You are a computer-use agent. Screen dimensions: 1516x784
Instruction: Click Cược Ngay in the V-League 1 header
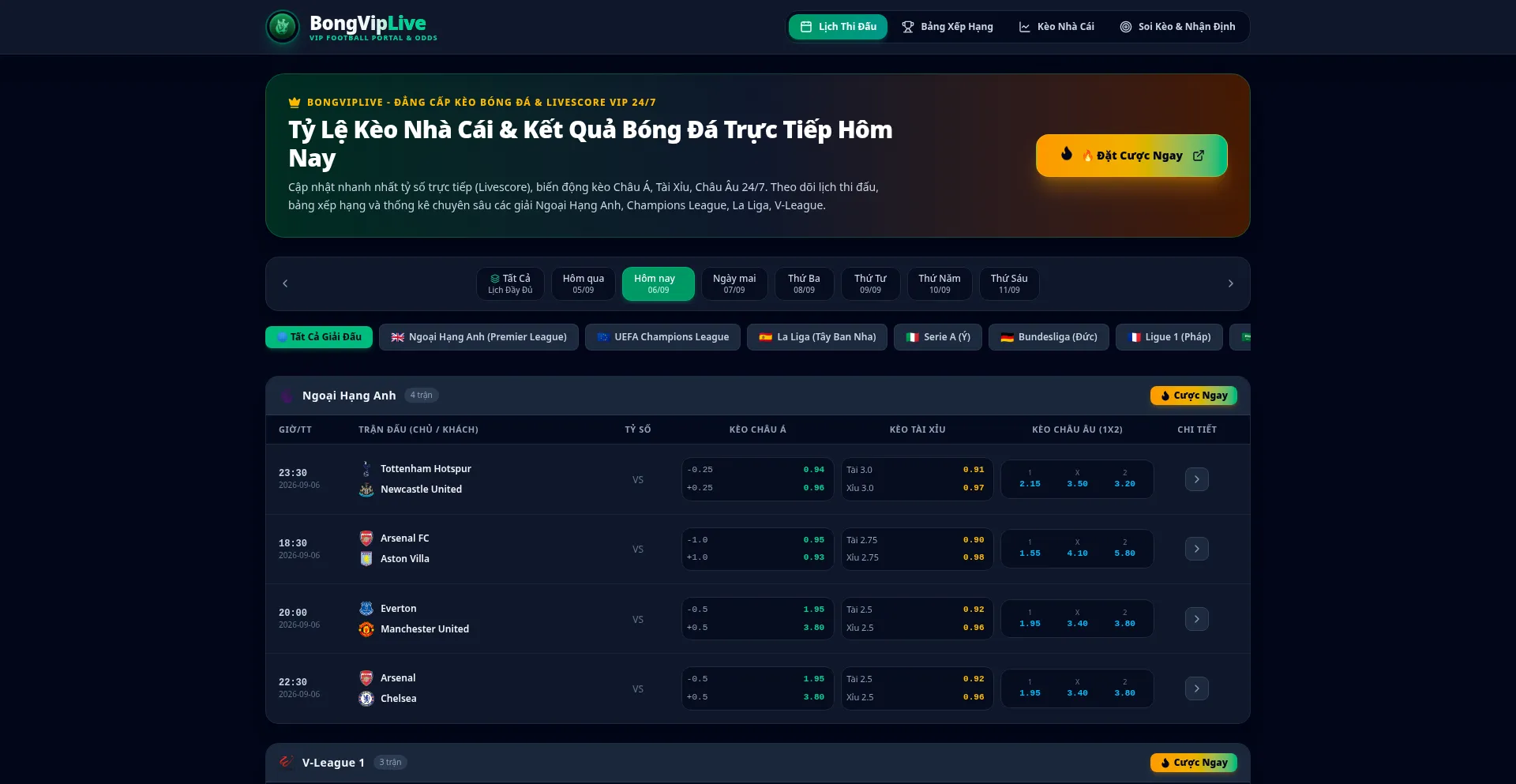coord(1194,763)
